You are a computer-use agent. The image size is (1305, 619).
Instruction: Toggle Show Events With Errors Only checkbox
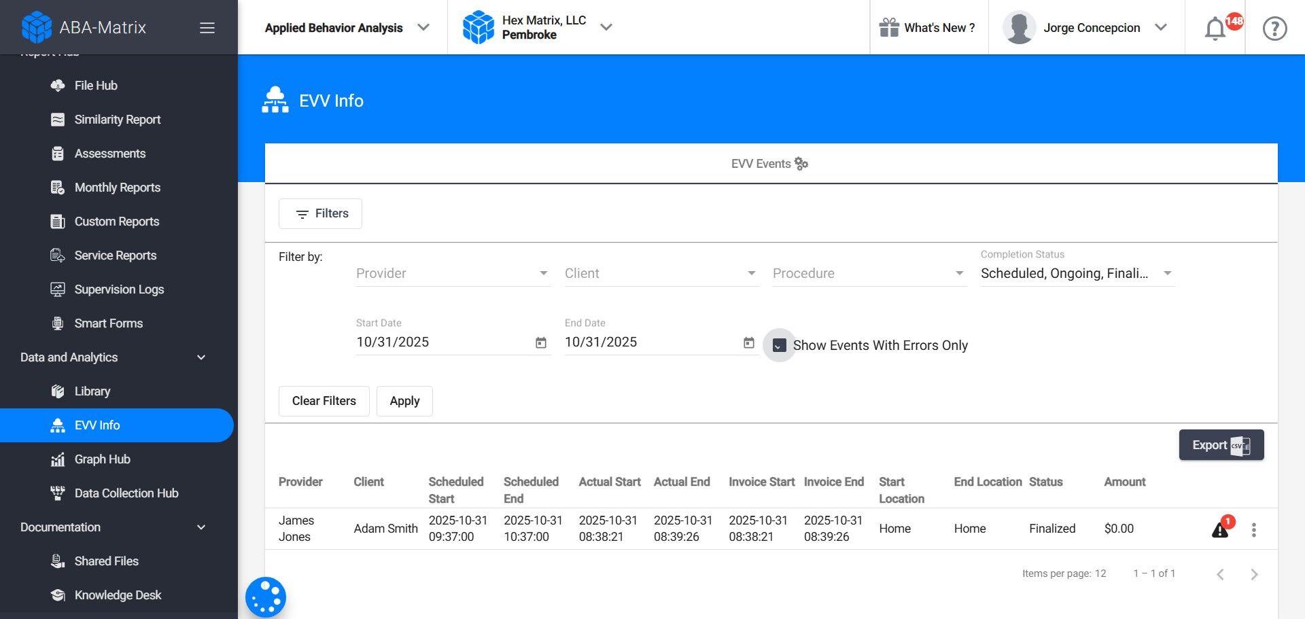click(780, 345)
